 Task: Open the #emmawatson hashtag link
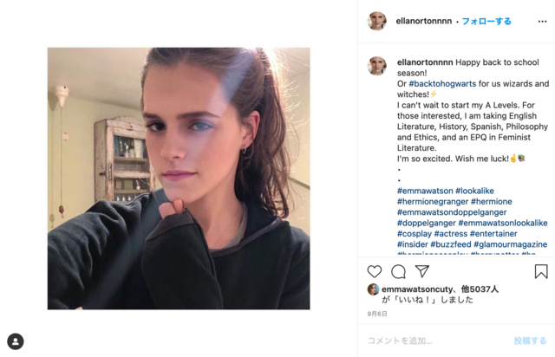(x=425, y=191)
